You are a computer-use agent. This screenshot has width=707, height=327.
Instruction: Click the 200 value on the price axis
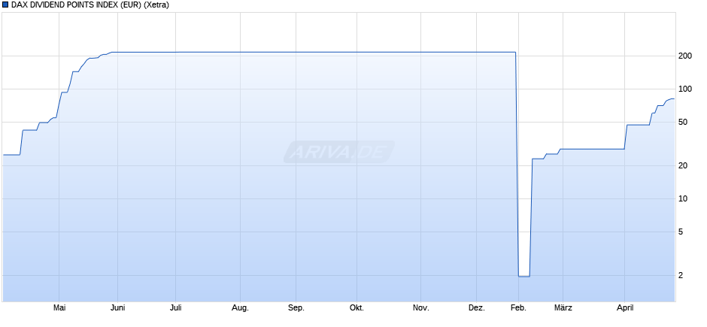(x=684, y=56)
